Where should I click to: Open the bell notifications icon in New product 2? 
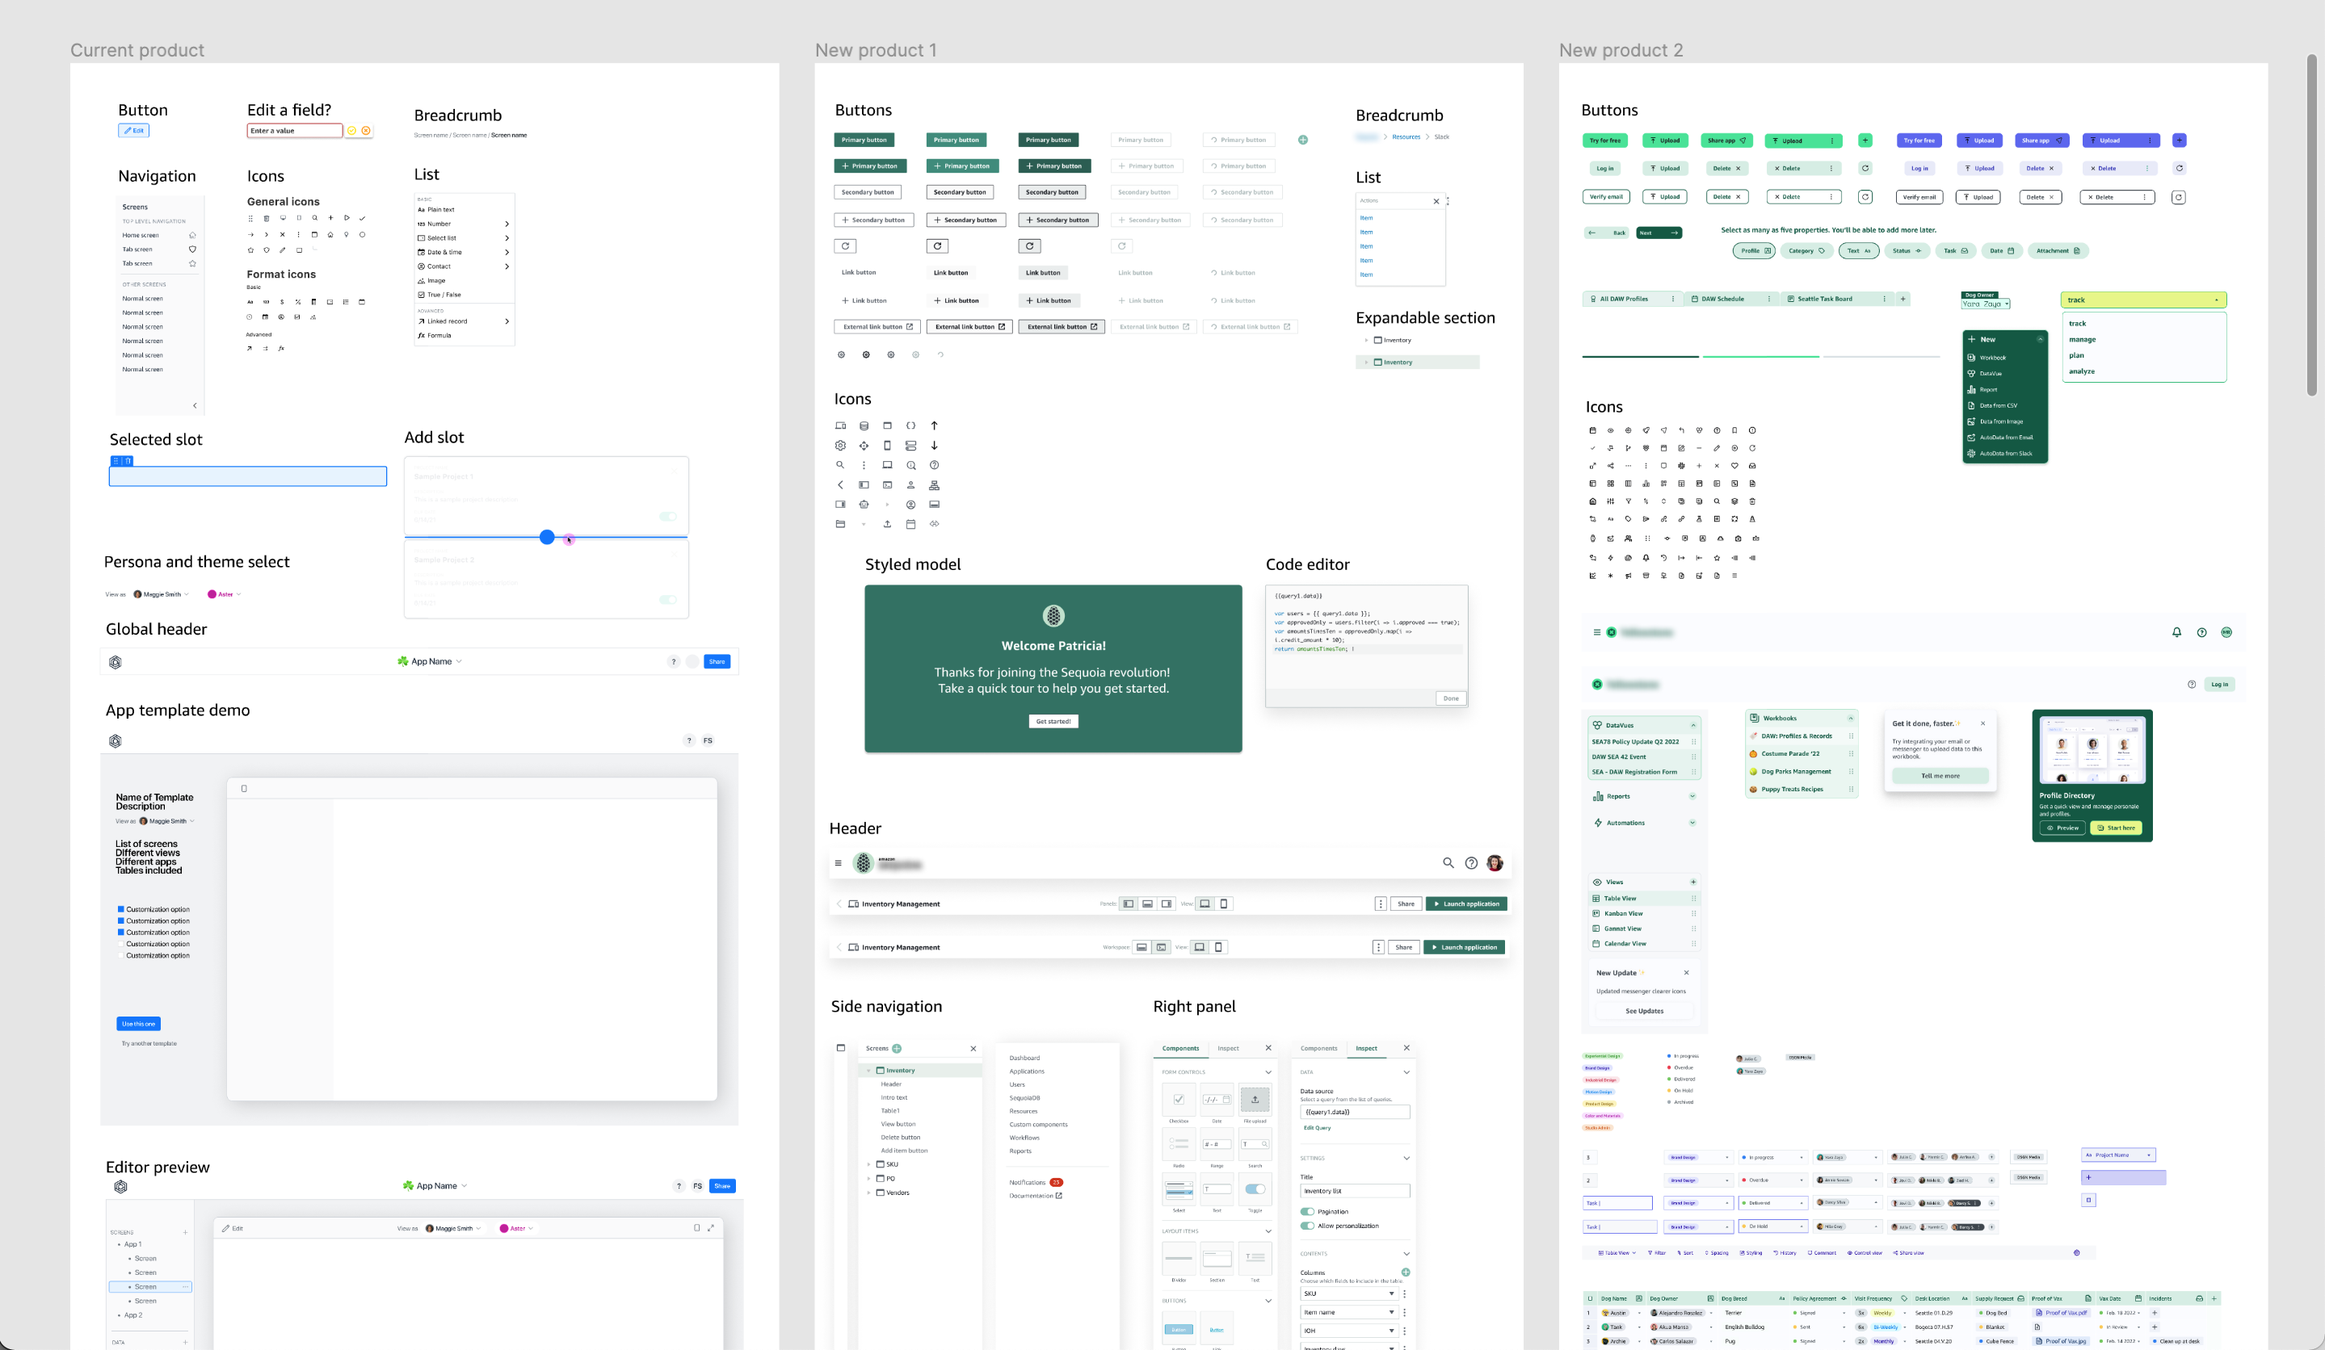2176,632
